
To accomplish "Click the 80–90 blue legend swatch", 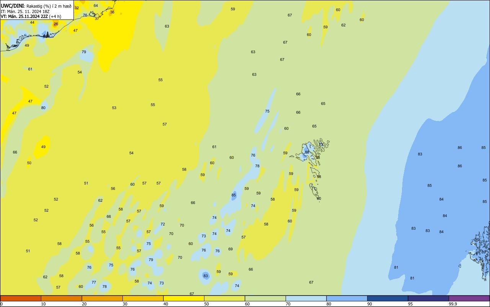I will point(347,298).
